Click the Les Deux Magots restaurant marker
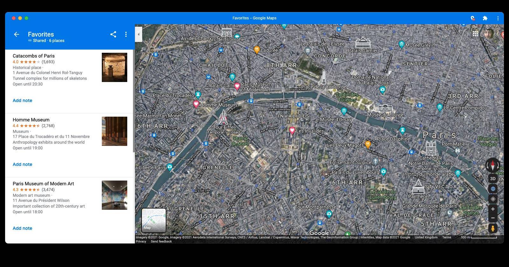Viewport: 509px width, 267px height. click(368, 145)
